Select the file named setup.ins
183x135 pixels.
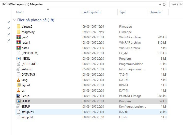[x=27, y=112]
